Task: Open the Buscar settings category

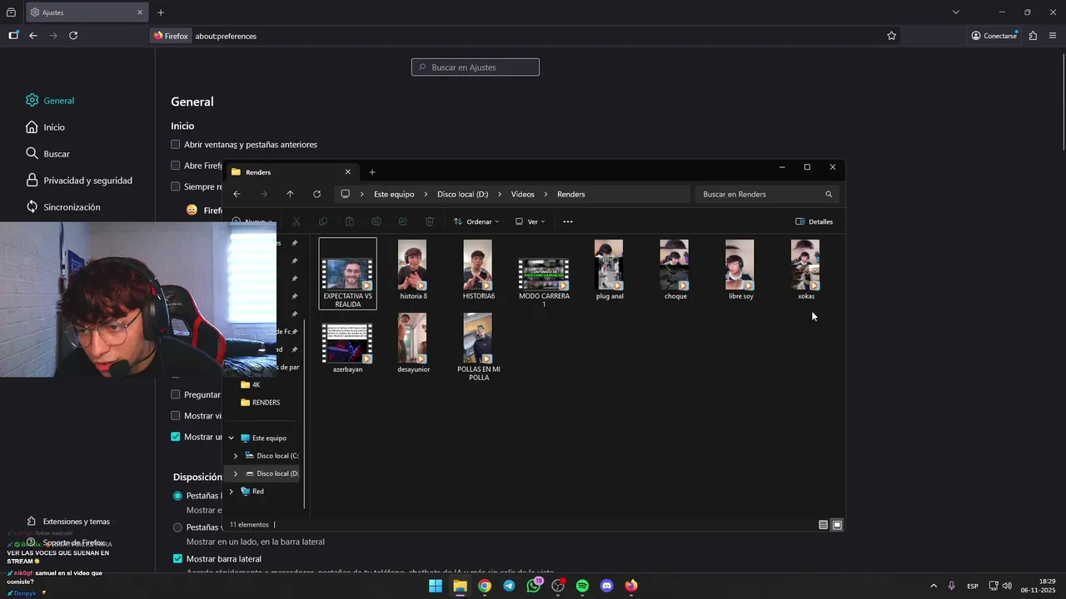Action: pos(47,154)
